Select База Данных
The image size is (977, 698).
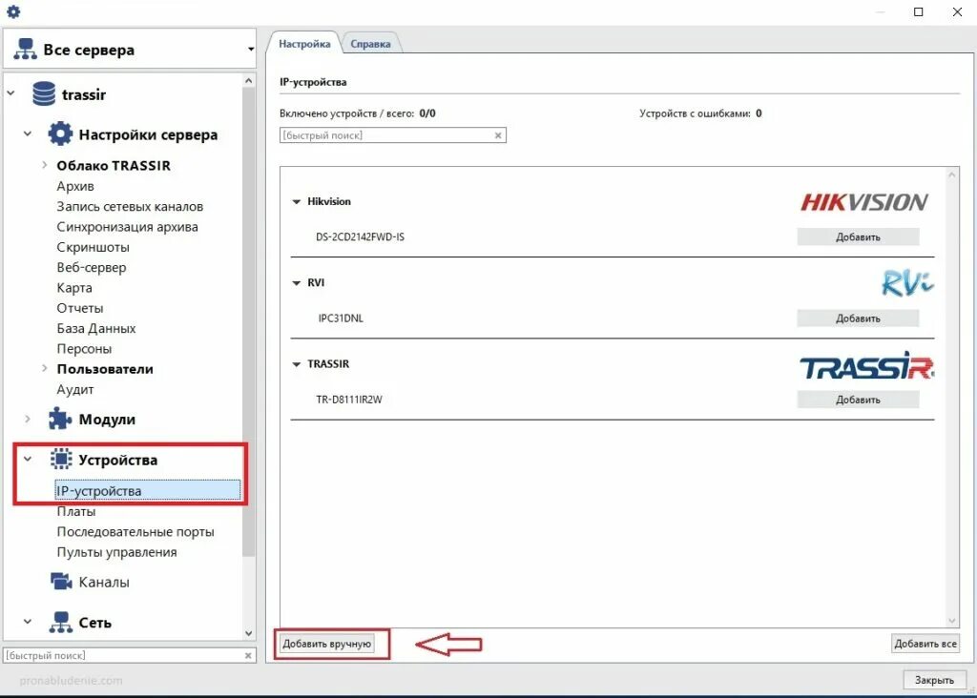96,328
